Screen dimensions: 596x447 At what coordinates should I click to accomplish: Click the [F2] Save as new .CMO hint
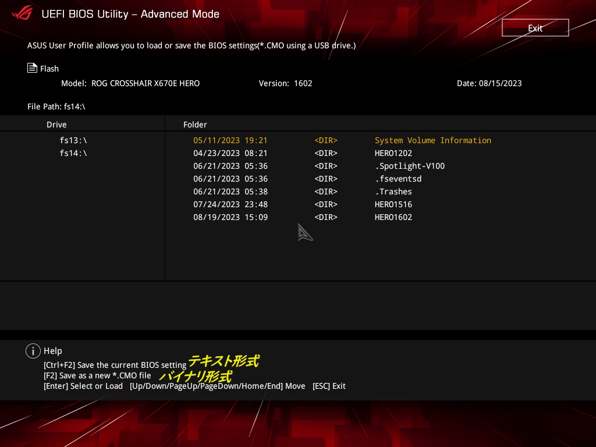click(97, 375)
